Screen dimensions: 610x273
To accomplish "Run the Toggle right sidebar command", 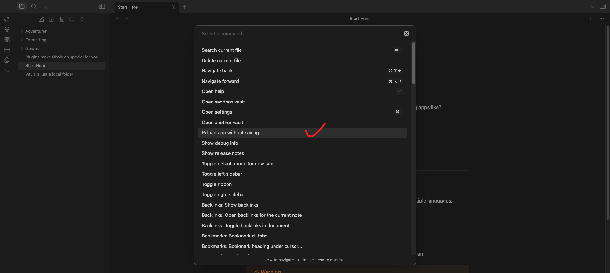I will pyautogui.click(x=302, y=195).
